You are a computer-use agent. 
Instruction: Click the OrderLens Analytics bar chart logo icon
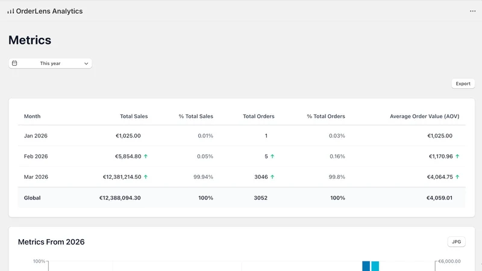[11, 11]
